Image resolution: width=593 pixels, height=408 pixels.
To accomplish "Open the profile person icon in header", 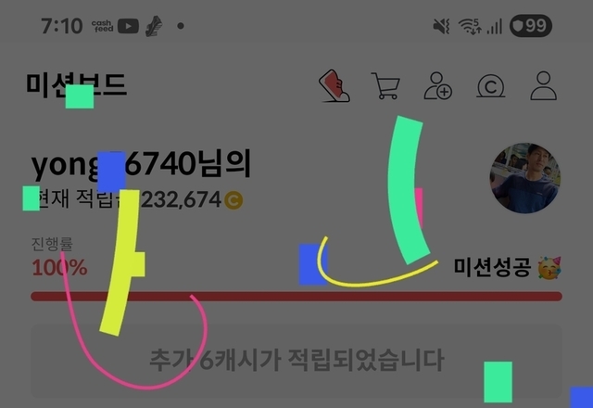I will [544, 86].
